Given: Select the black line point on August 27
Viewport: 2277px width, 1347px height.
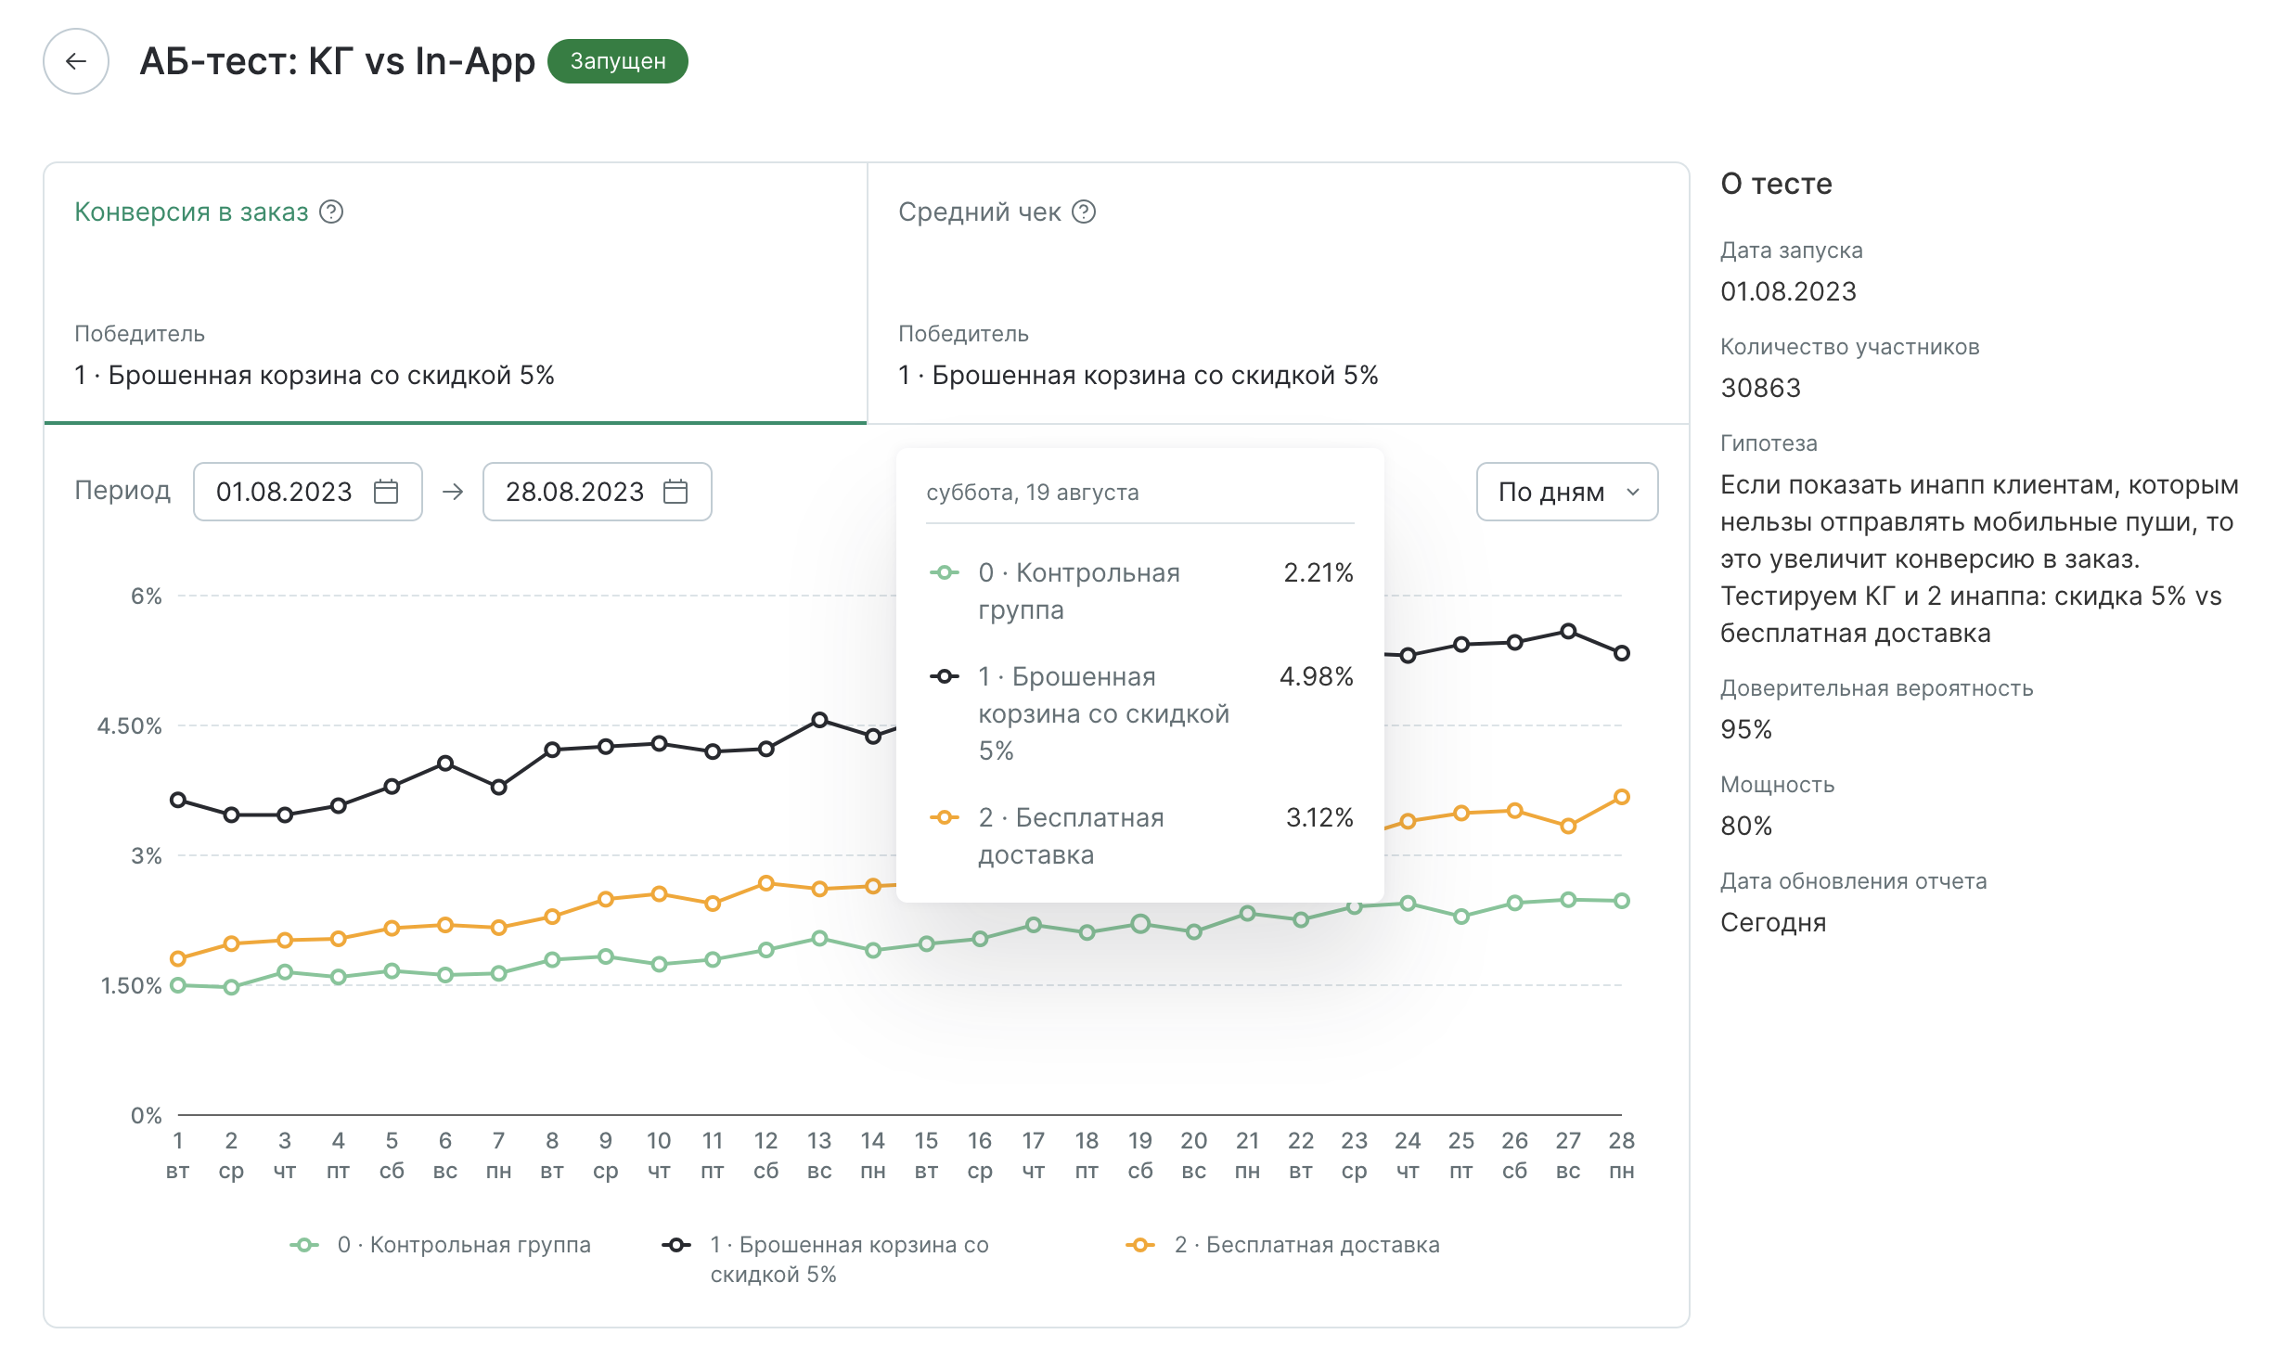Looking at the screenshot, I should [1568, 632].
